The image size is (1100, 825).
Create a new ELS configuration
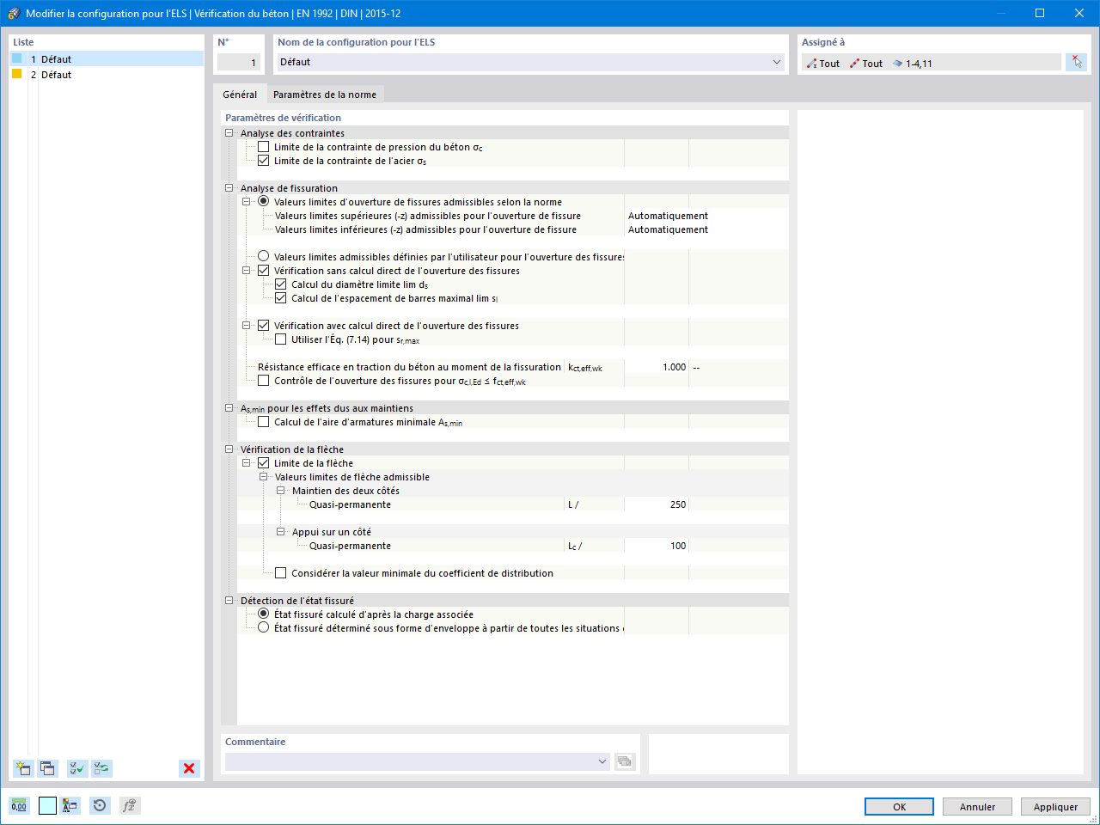pos(22,768)
